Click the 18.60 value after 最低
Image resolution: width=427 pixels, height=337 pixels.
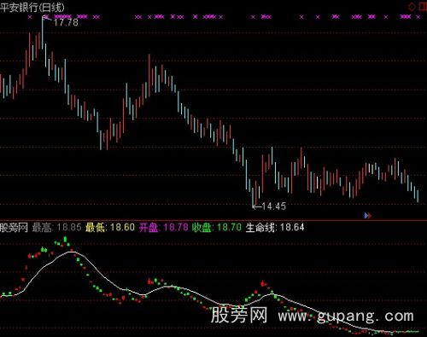tap(122, 228)
